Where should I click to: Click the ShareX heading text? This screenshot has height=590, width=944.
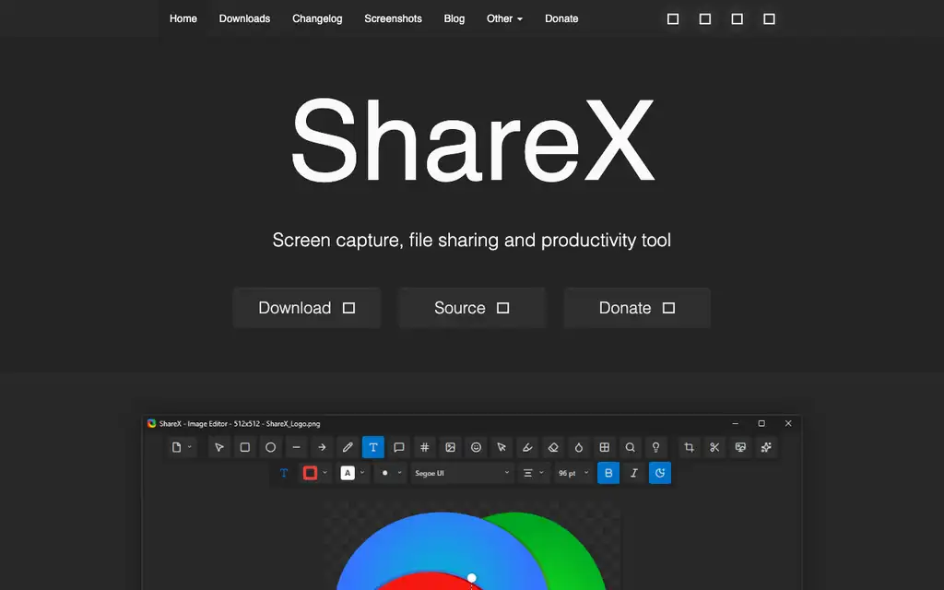[x=473, y=140]
